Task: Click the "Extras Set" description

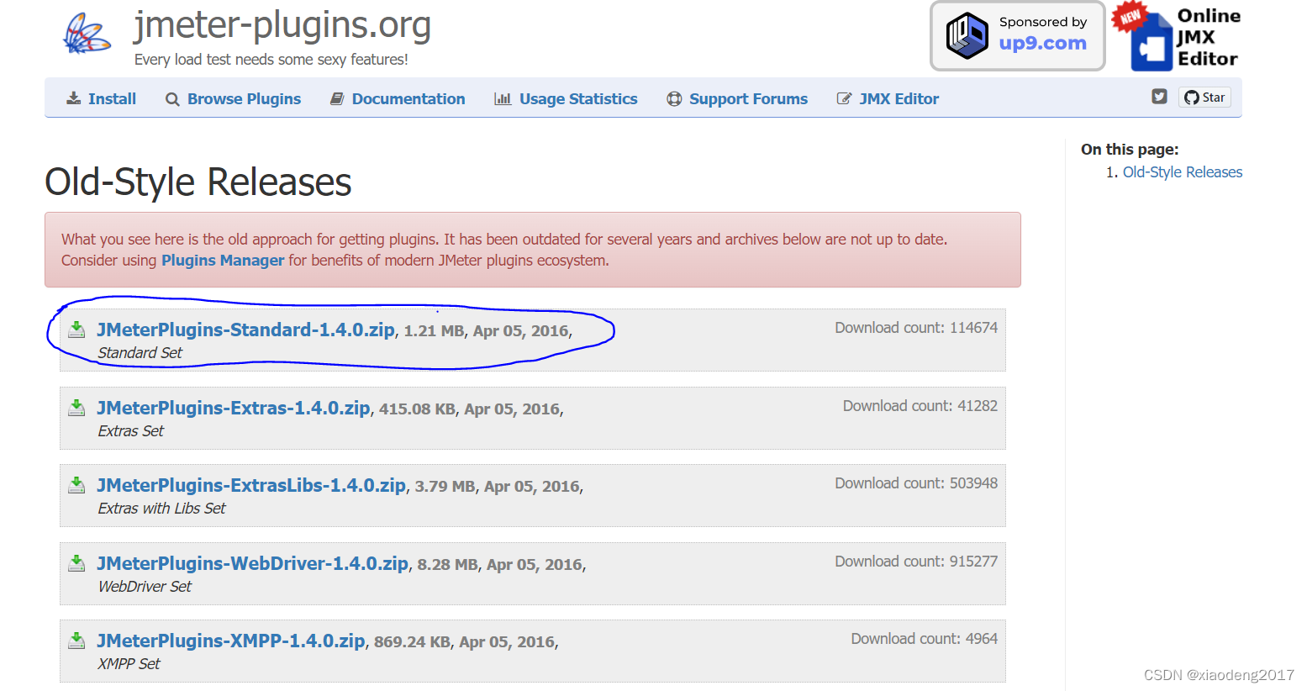Action: pyautogui.click(x=130, y=431)
